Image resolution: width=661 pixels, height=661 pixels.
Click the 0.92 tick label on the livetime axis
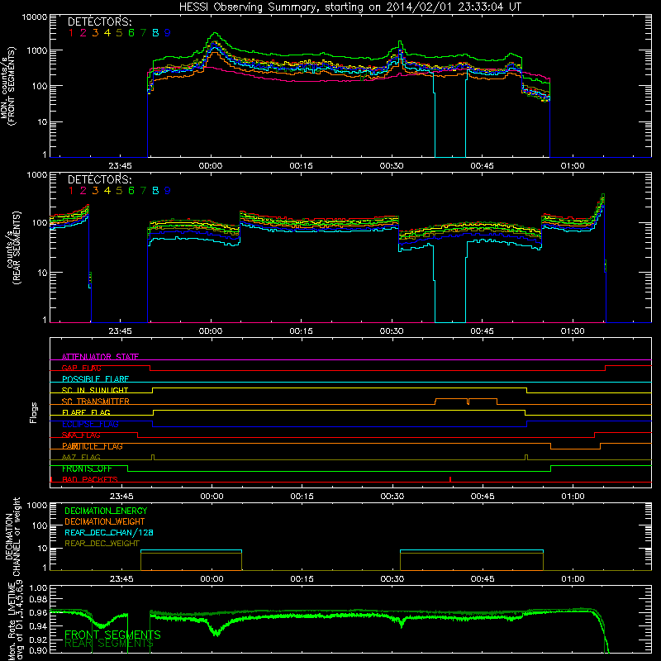38,640
